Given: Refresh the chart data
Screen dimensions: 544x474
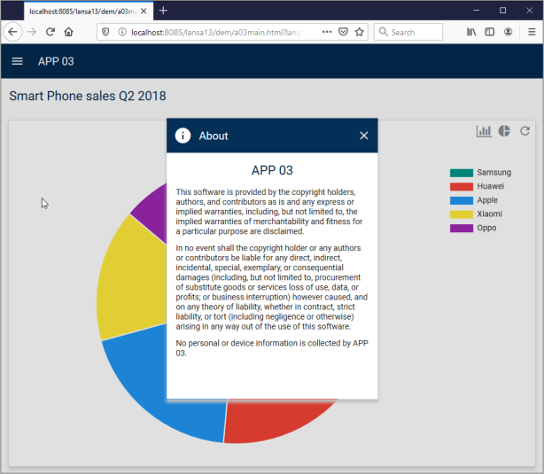Looking at the screenshot, I should point(525,131).
